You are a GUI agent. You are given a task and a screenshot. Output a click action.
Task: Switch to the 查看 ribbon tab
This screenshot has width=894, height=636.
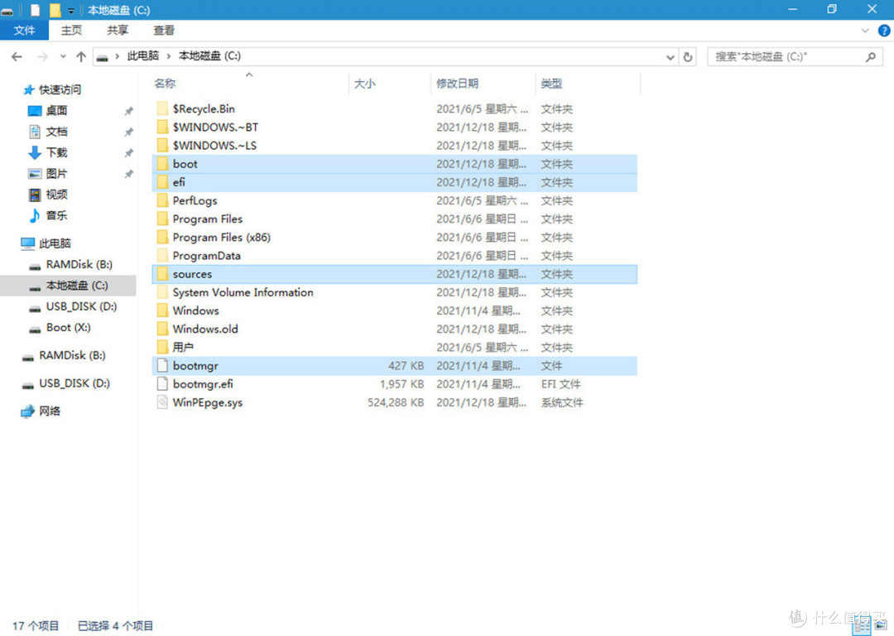pos(163,30)
